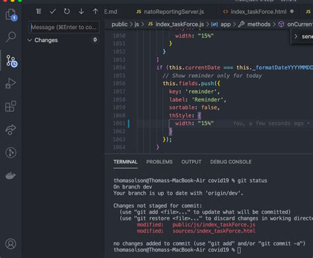This screenshot has width=313, height=258.
Task: Open the Docker view in activity bar
Action: [x=11, y=176]
